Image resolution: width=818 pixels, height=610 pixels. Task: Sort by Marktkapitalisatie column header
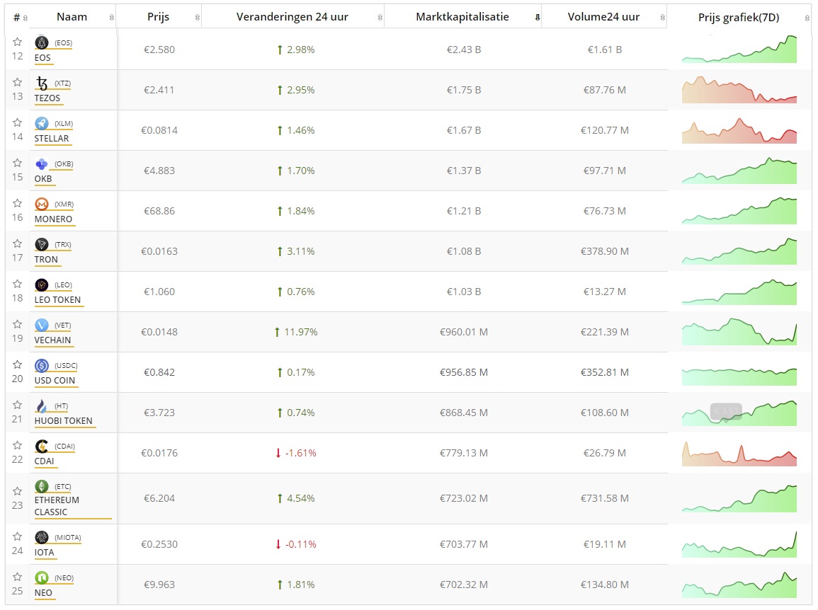pyautogui.click(x=462, y=17)
